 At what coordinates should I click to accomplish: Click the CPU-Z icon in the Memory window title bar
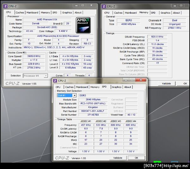click(x=104, y=6)
